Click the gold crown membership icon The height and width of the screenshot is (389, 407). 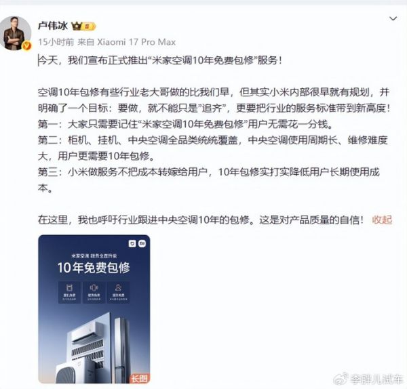pyautogui.click(x=77, y=26)
